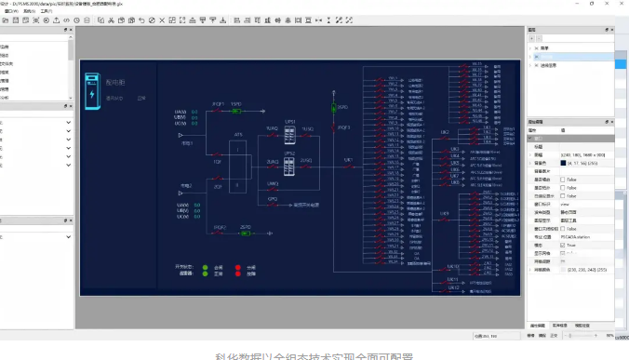Collapse the gray property group header
Screen dimensions: 629x360
point(530,139)
